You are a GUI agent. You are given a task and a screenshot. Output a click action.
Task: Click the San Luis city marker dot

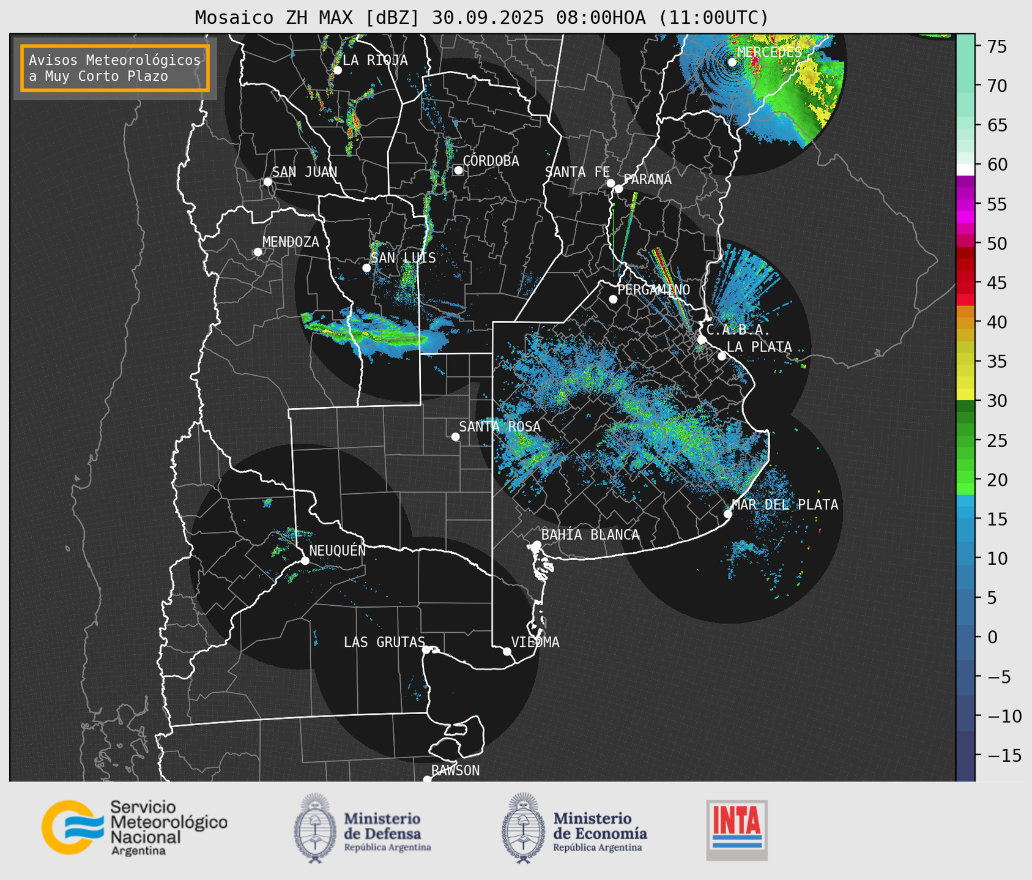click(x=366, y=267)
